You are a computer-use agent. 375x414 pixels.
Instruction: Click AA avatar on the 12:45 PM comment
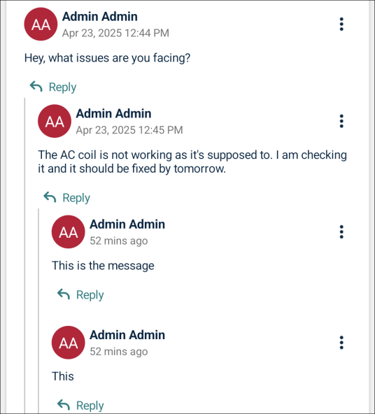(x=55, y=121)
